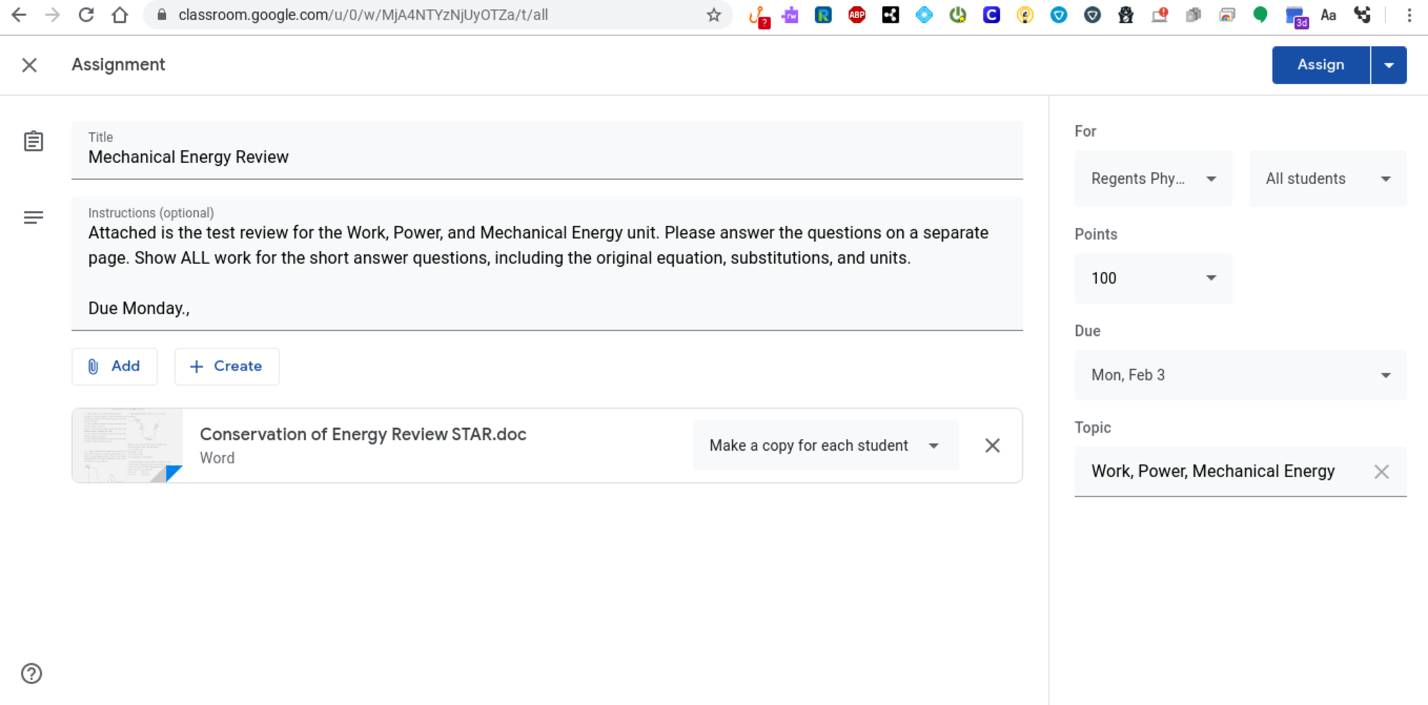Click Add to attach a file
This screenshot has height=705, width=1428.
point(114,366)
